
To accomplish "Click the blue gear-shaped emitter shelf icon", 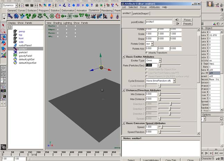I will 16,16.
